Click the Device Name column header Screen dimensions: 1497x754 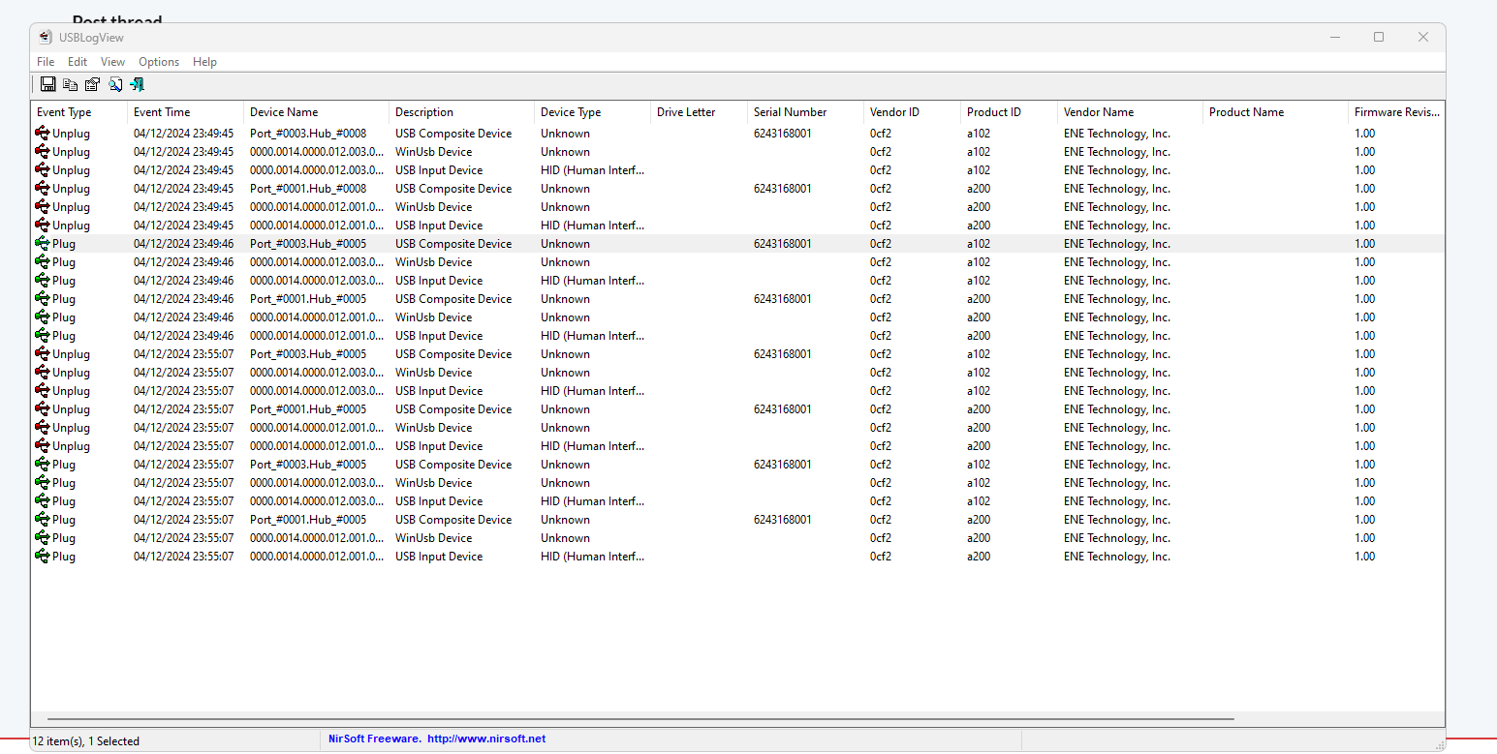pyautogui.click(x=316, y=112)
